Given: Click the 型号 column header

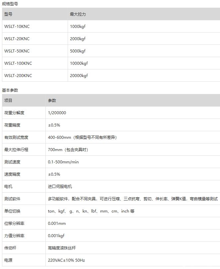Looking at the screenshot, I should (8, 14).
